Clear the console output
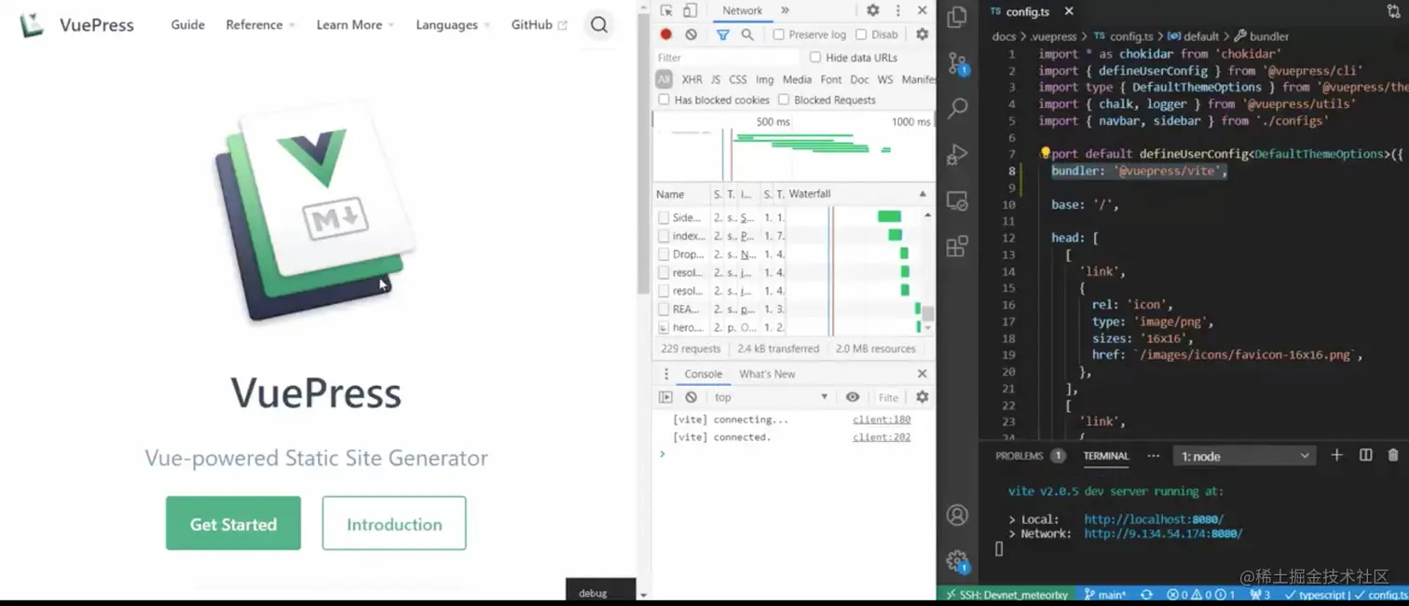 (691, 397)
